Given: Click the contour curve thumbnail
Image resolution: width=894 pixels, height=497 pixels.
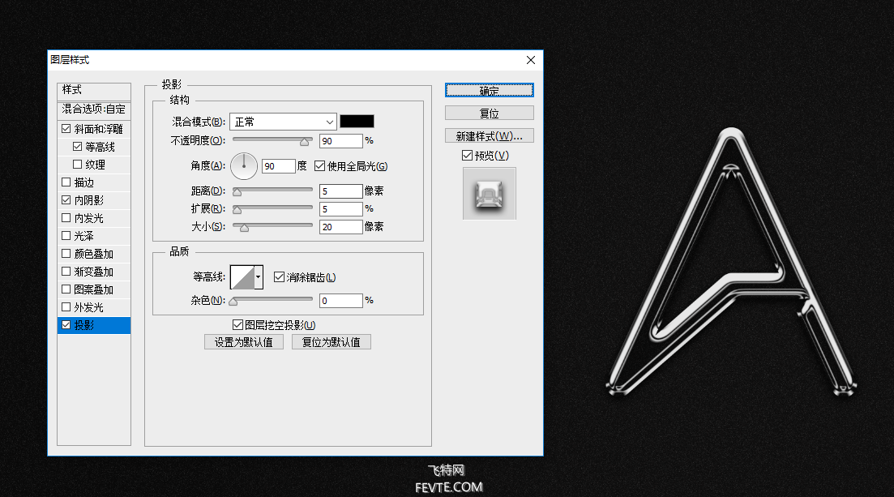Looking at the screenshot, I should pos(242,277).
